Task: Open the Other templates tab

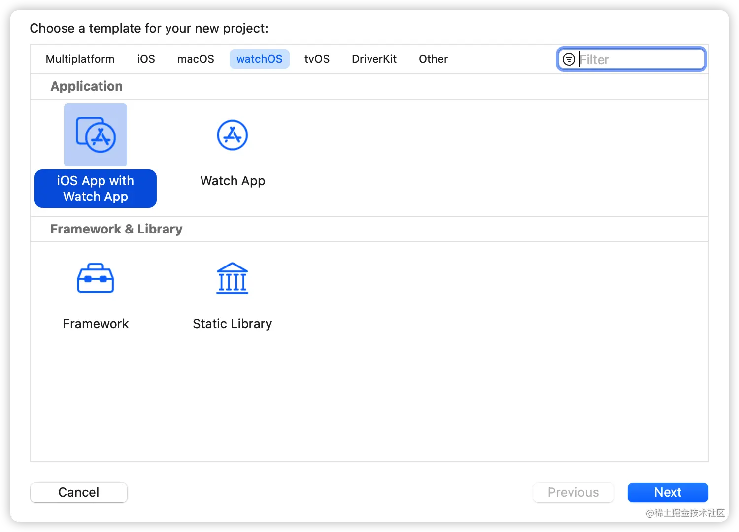Action: [x=433, y=59]
